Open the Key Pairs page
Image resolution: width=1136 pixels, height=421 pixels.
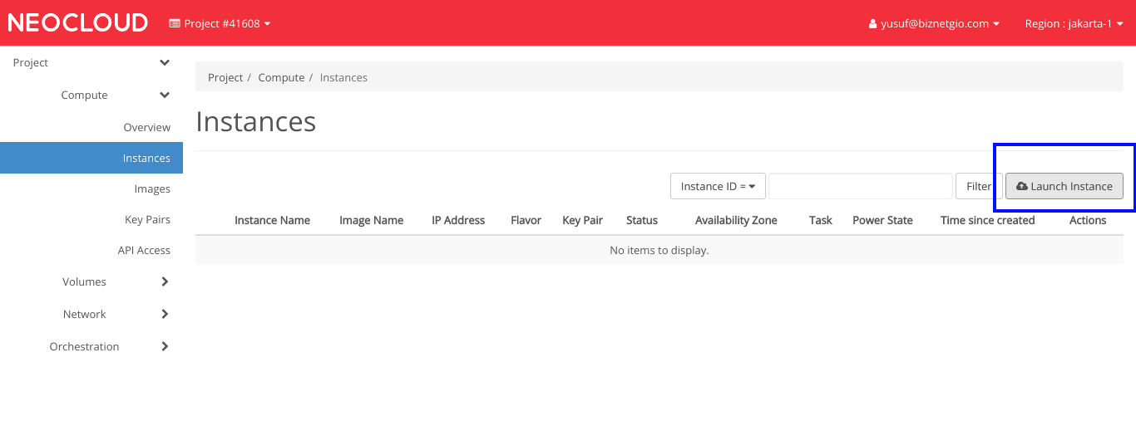tap(147, 219)
